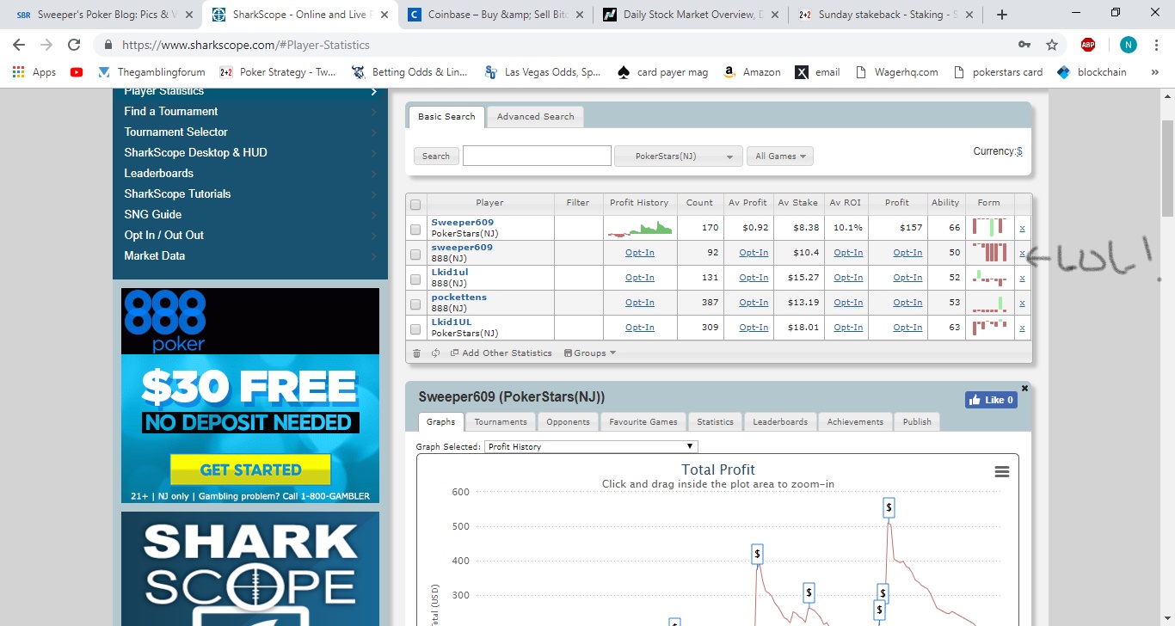
Task: Click the Add Other Statistics icon link
Action: [x=501, y=353]
